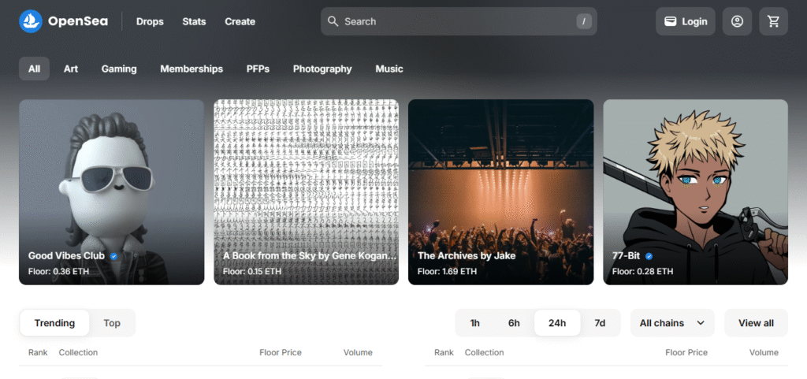
Task: Select the 7d time range
Action: point(600,323)
